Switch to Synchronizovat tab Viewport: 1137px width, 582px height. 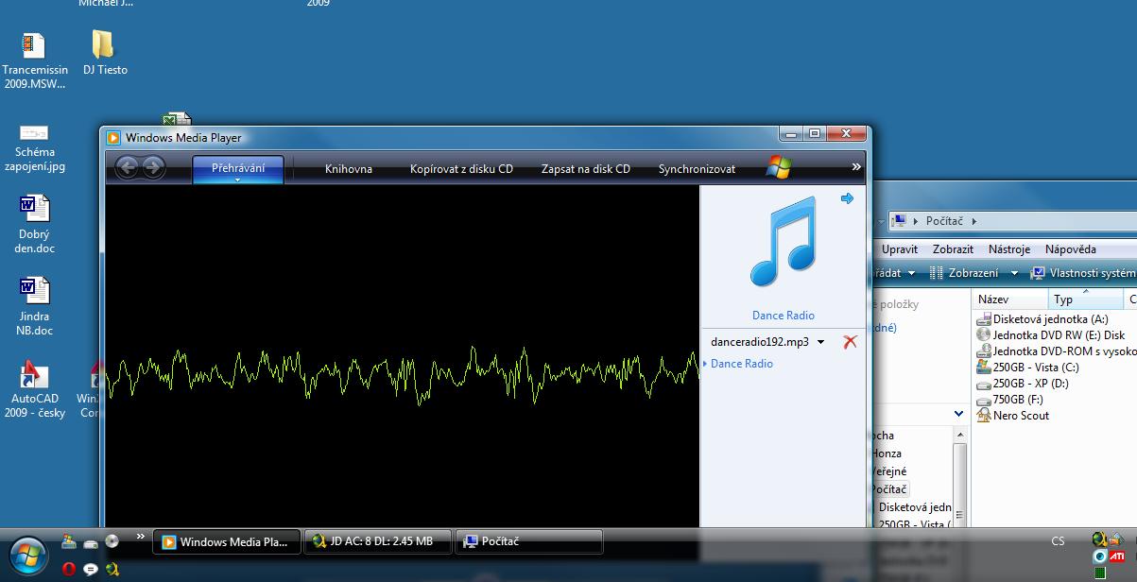(698, 169)
